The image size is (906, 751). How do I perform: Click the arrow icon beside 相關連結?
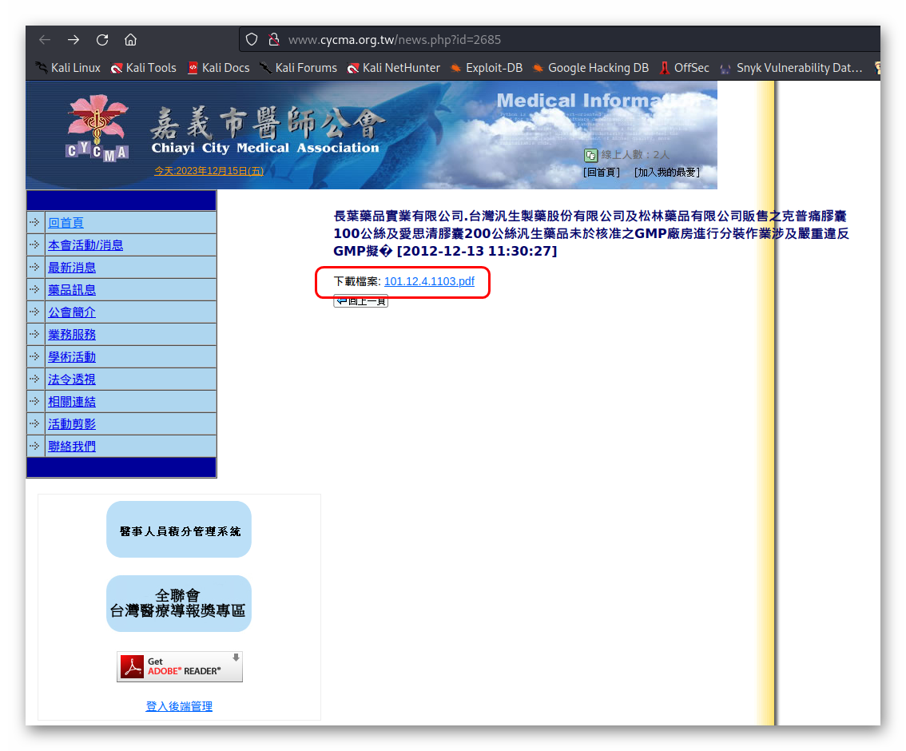(34, 402)
